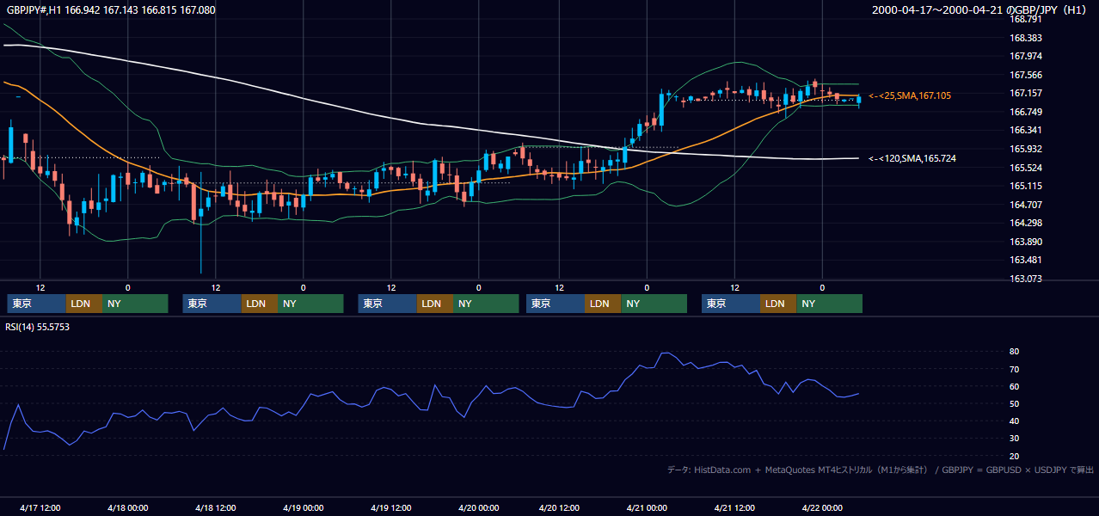Click price axis value 163.481
The width and height of the screenshot is (1099, 516).
pos(1025,260)
